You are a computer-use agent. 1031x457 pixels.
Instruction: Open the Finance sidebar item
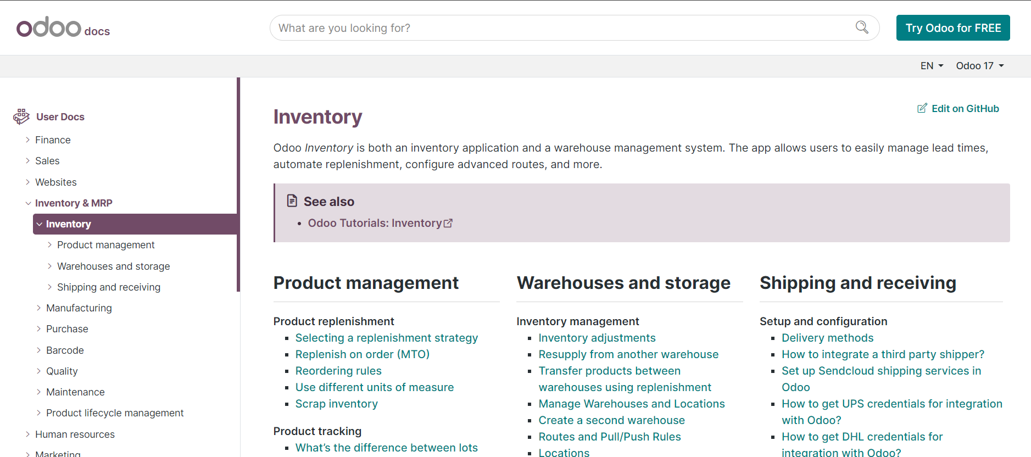(53, 140)
